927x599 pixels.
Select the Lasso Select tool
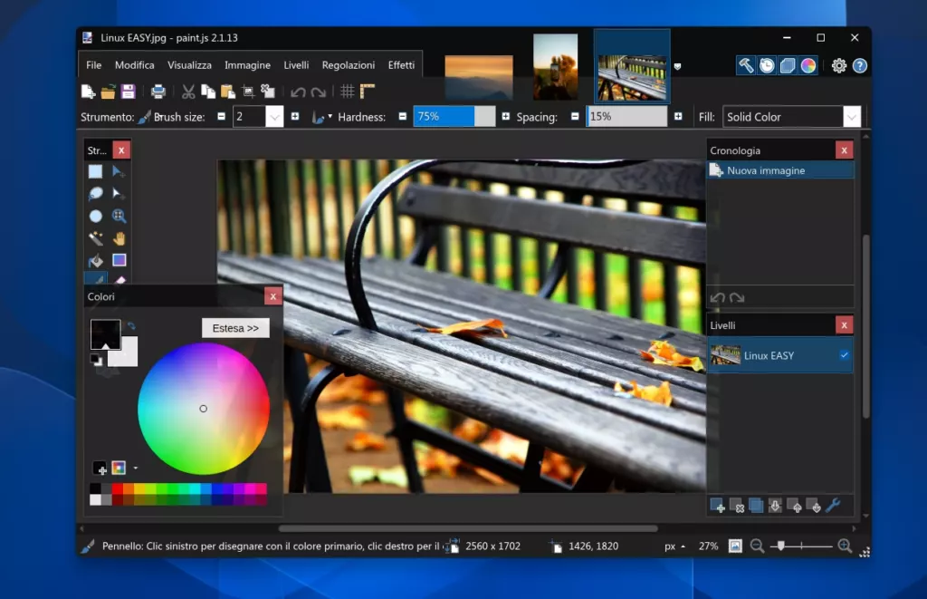95,194
